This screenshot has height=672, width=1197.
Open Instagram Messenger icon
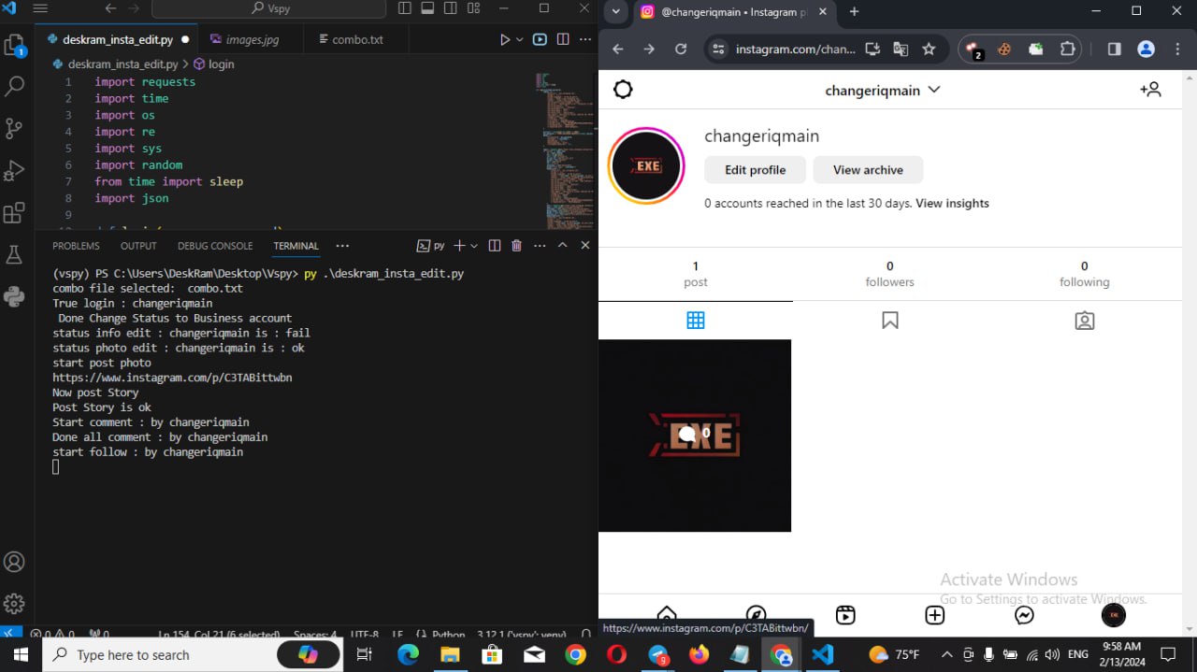point(1024,615)
